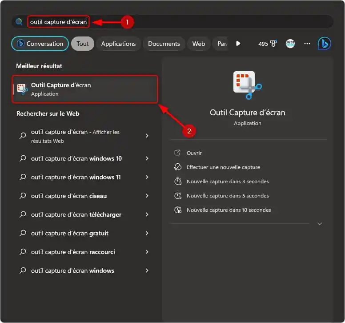Click the Meilleur résultat heading
This screenshot has width=345, height=323.
[x=39, y=66]
